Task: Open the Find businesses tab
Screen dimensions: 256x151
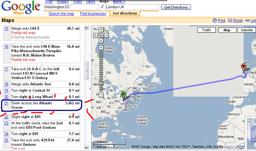Action: tap(93, 13)
